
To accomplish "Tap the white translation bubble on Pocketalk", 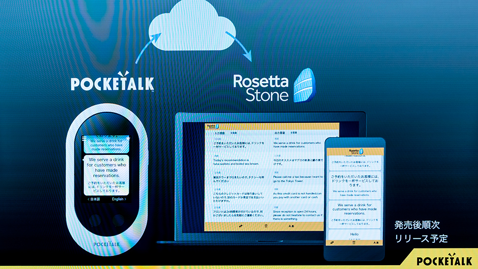I will 107,175.
